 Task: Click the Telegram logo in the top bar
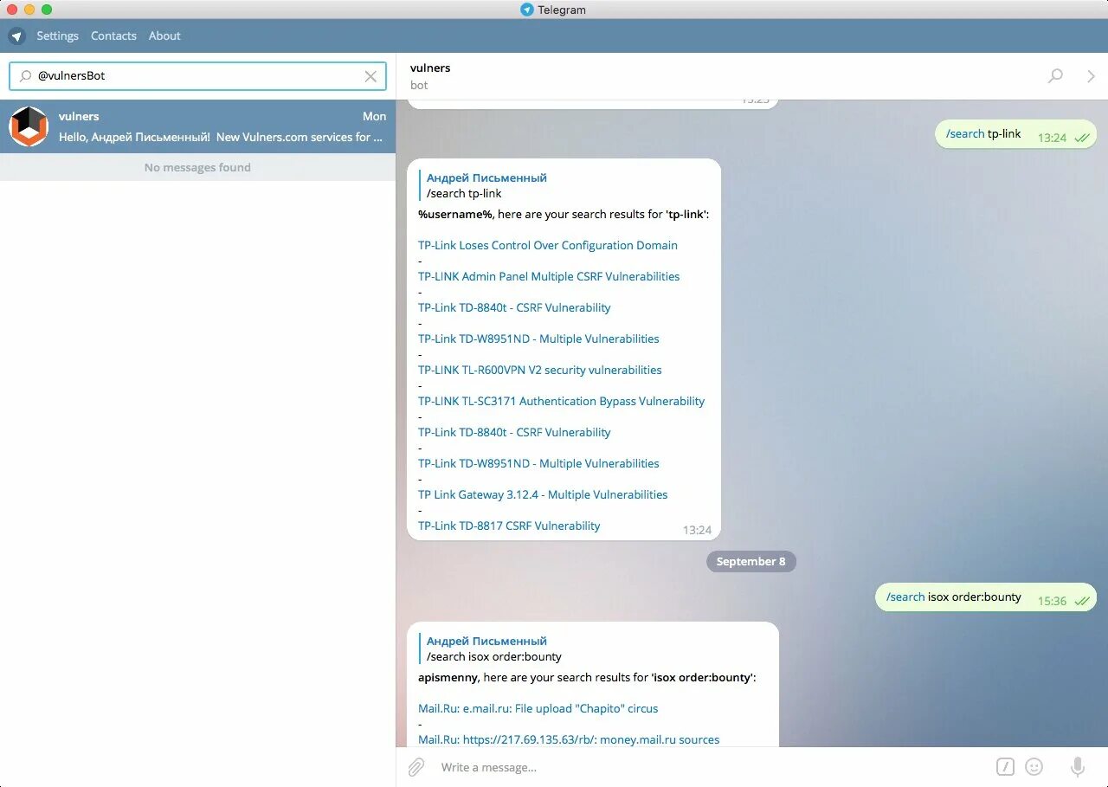coord(16,36)
